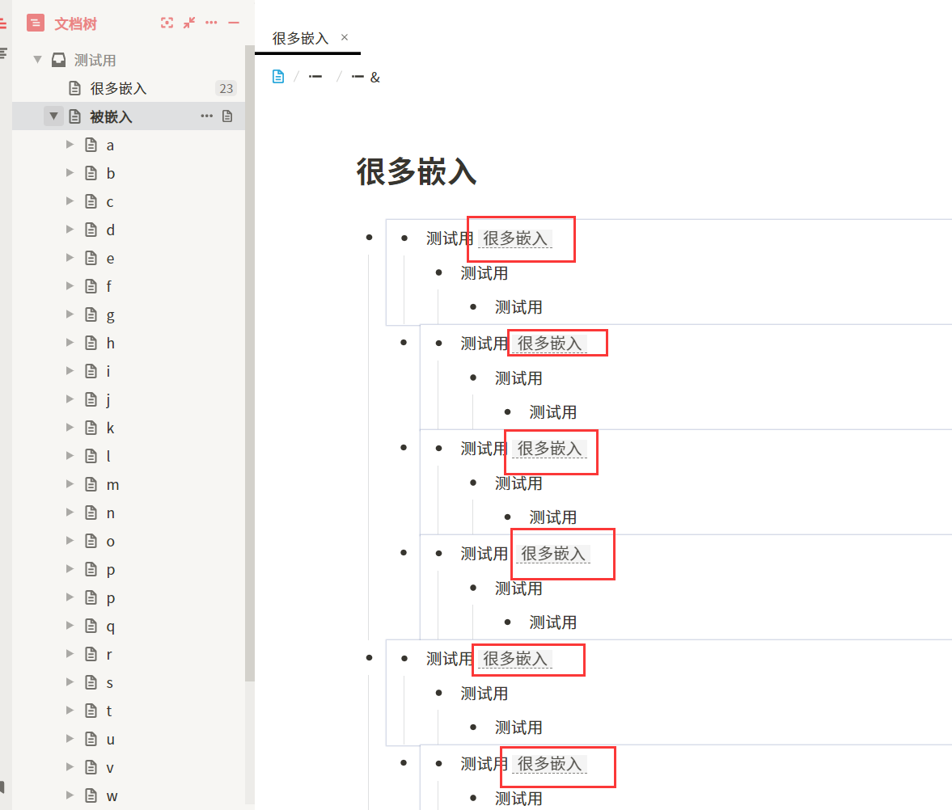Click the 23 sub-document count badge
952x810 pixels.
[x=226, y=89]
